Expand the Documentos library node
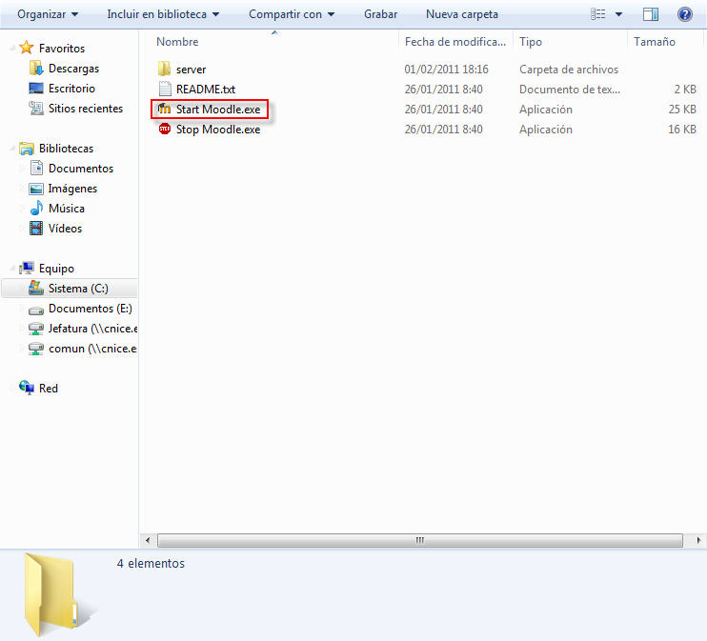 click(23, 169)
